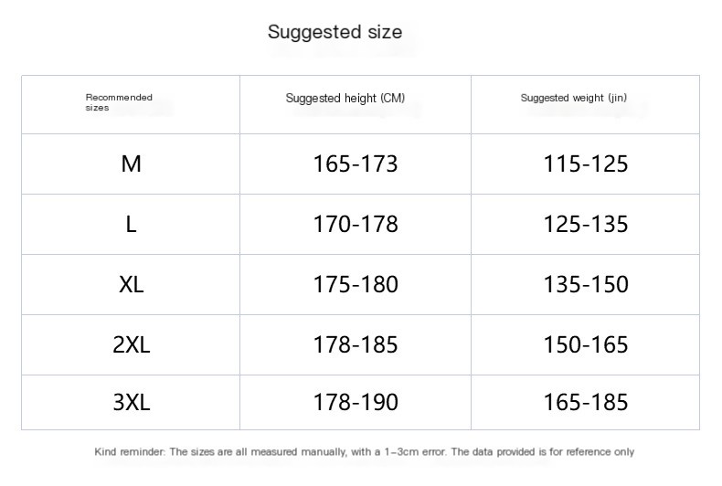
Task: Click the 165-173 height value
Action: (356, 164)
